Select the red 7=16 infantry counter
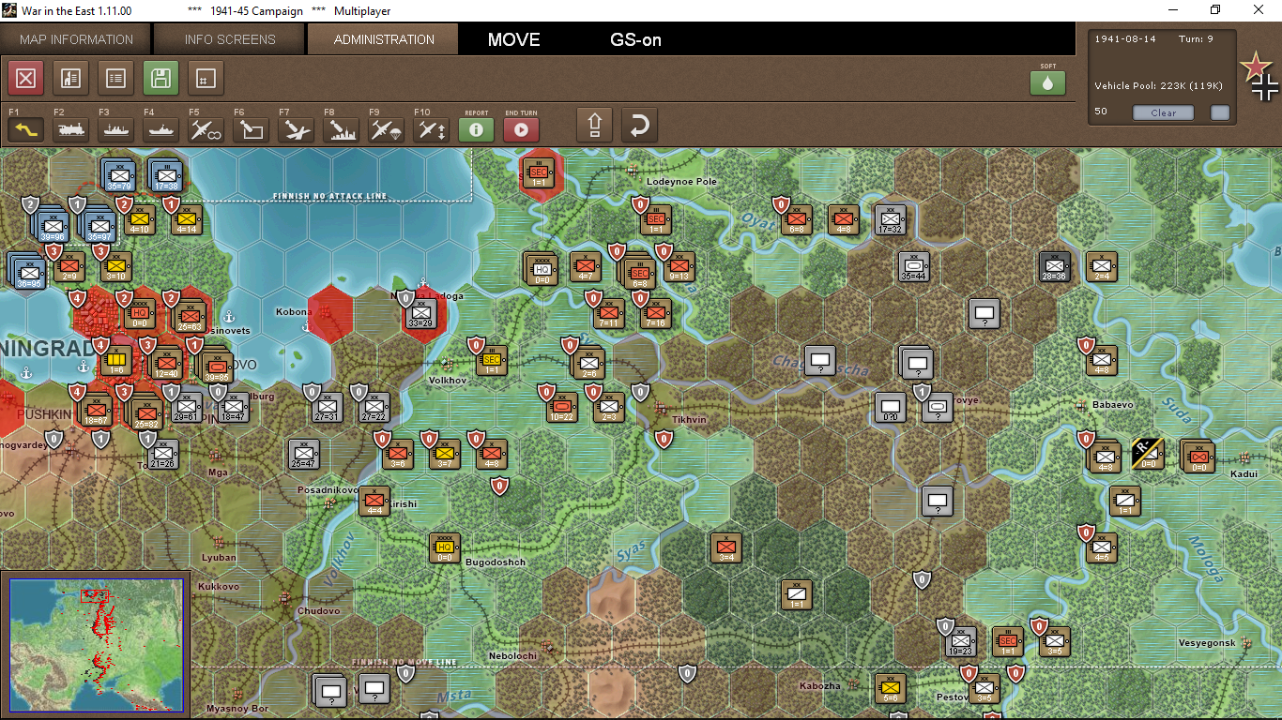The image size is (1282, 720). (x=656, y=312)
